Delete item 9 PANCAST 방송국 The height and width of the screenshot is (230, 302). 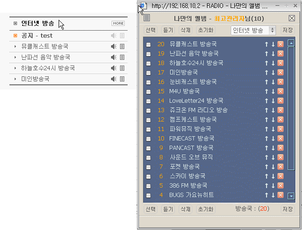tap(280, 148)
